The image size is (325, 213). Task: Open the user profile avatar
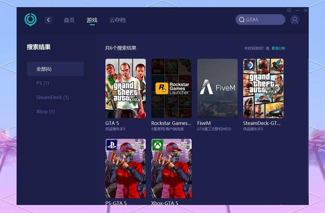point(295,20)
